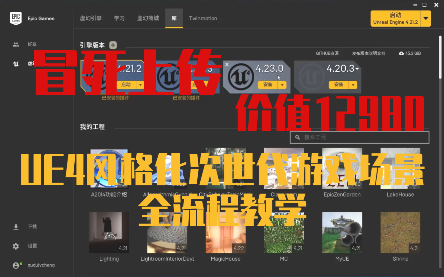Click the Epic Games logo
The width and height of the screenshot is (444, 277).
point(16,18)
